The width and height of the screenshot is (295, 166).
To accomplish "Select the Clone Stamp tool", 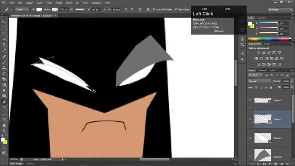I will [4, 68].
